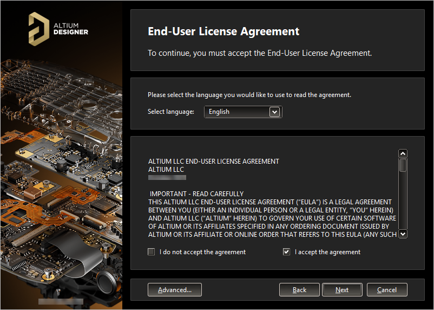Viewport: 434px width, 310px height.
Task: Go Back to the previous step
Action: coord(299,290)
